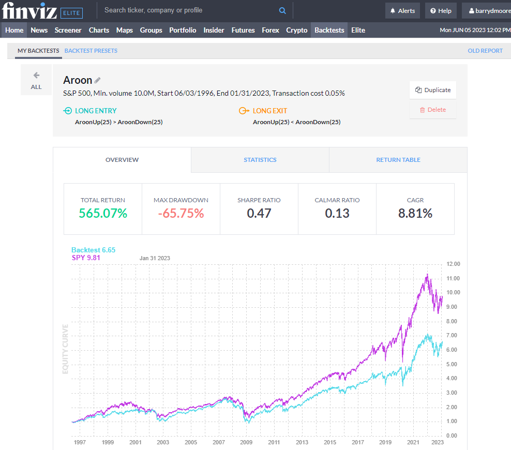
Task: Open the Elite navigation item
Action: [358, 30]
